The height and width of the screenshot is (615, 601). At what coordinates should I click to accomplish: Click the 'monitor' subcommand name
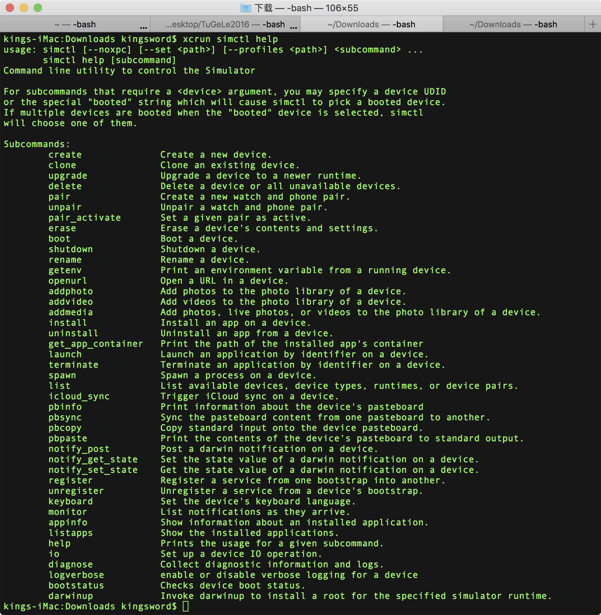click(68, 512)
